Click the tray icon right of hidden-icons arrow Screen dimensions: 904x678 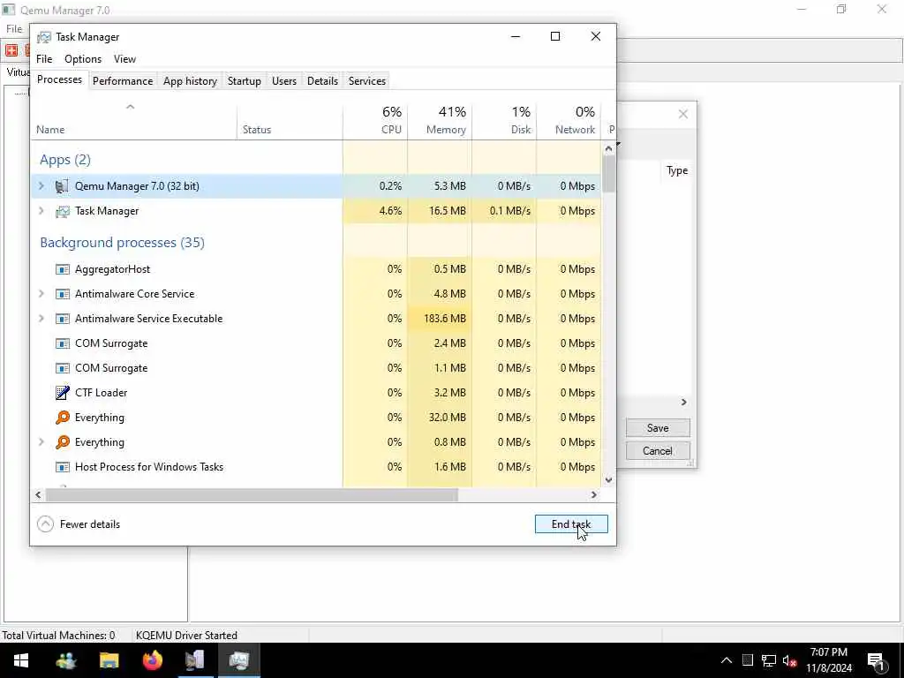coord(747,660)
